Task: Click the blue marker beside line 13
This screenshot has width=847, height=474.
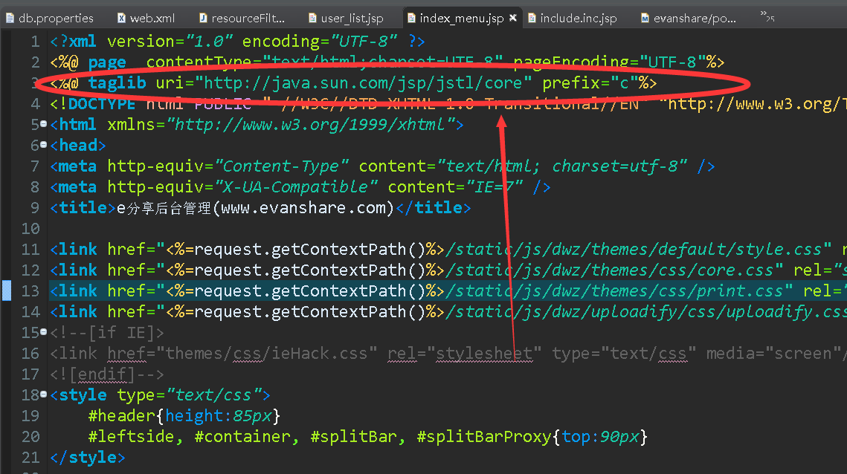Action: 7,290
